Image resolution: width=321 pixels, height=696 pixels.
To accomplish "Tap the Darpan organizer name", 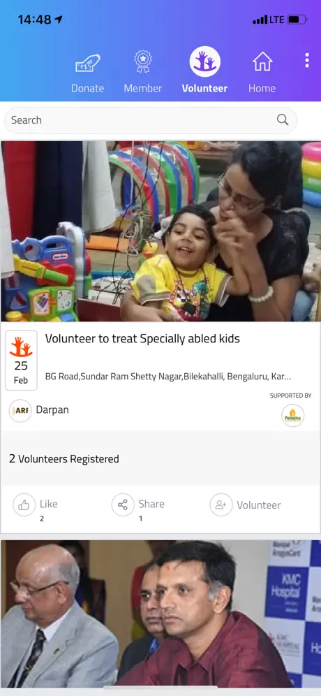I will click(x=52, y=409).
